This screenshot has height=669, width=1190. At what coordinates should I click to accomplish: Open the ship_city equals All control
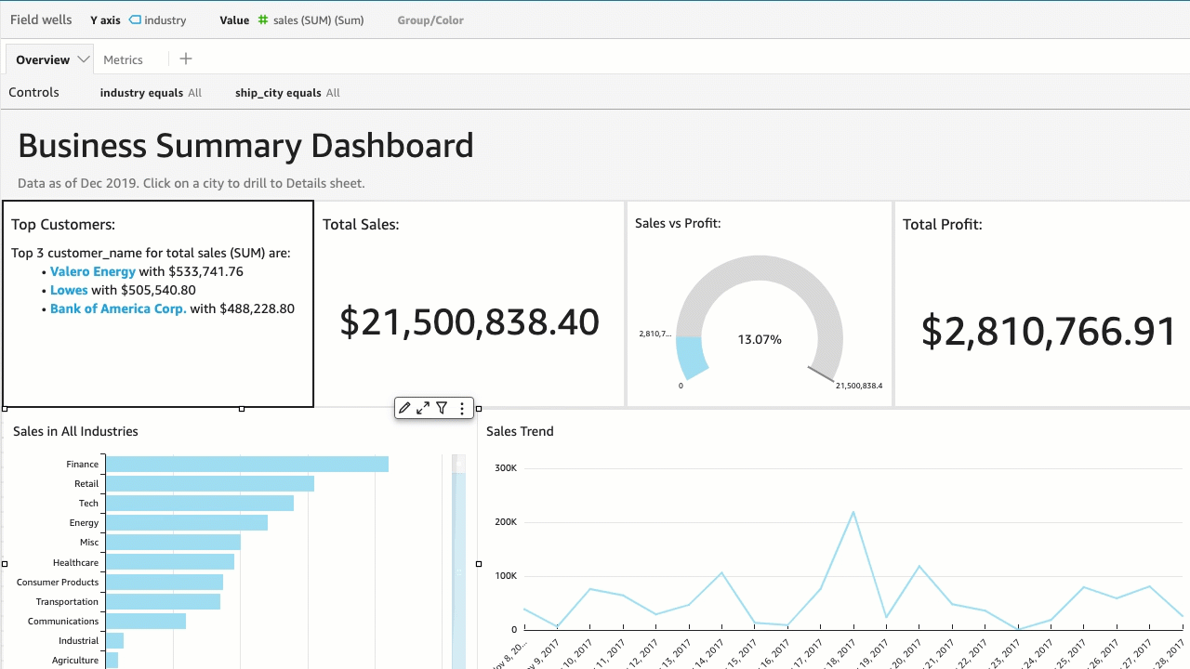coord(287,93)
